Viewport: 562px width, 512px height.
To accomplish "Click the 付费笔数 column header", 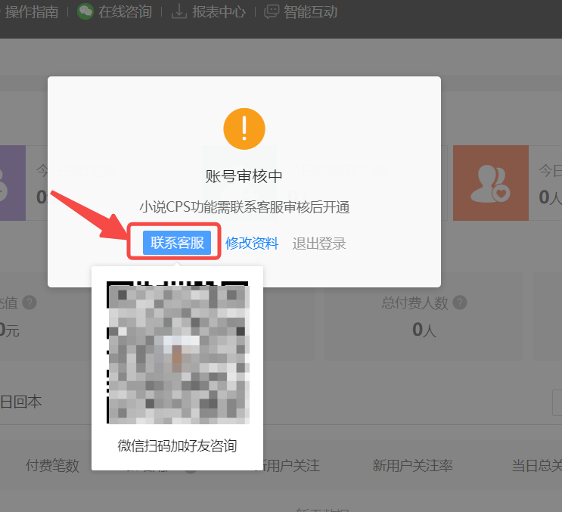I will [x=52, y=466].
